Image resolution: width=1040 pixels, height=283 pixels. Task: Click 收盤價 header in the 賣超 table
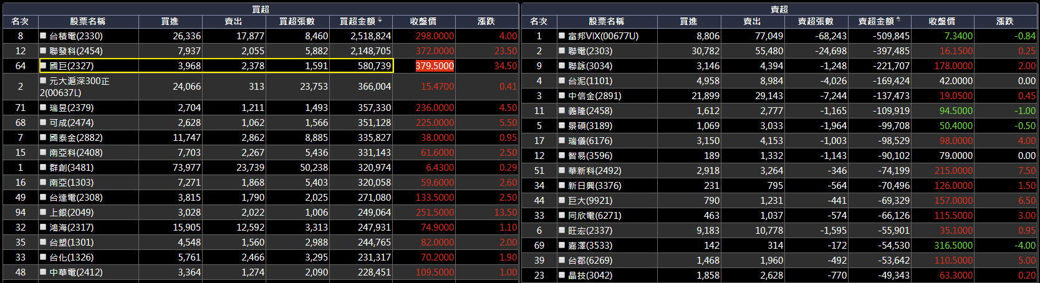(942, 21)
